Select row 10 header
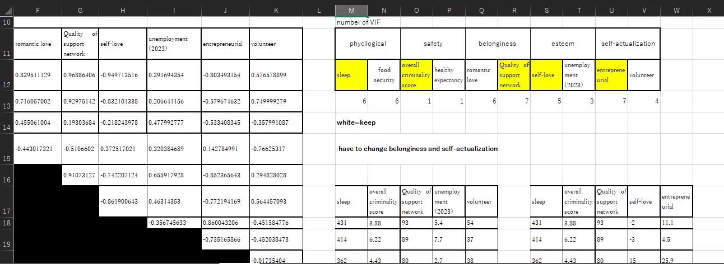This screenshot has height=264, width=724. 6,22
